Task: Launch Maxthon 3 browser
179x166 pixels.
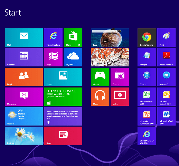Action: [x=167, y=77]
